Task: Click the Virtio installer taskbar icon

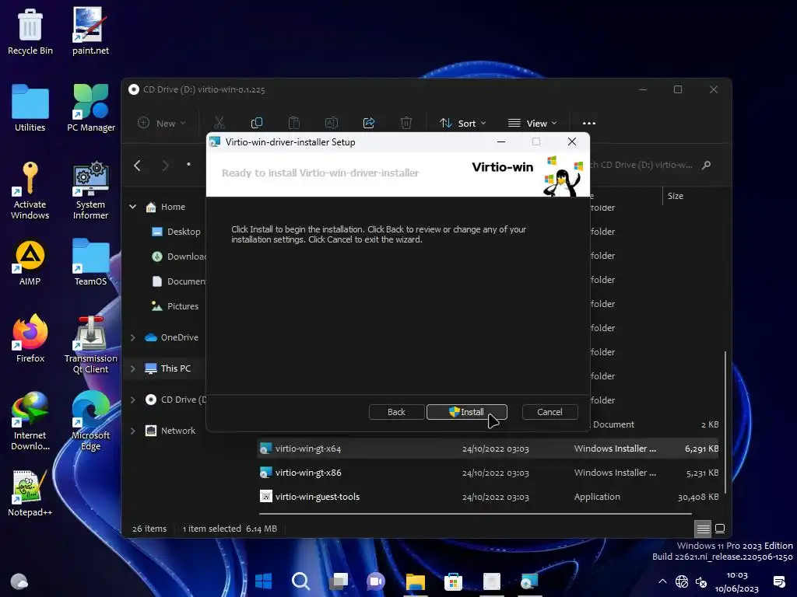Action: (529, 581)
